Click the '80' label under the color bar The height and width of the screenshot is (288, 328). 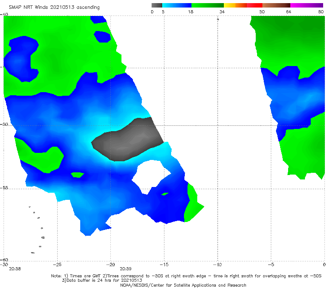(x=321, y=12)
